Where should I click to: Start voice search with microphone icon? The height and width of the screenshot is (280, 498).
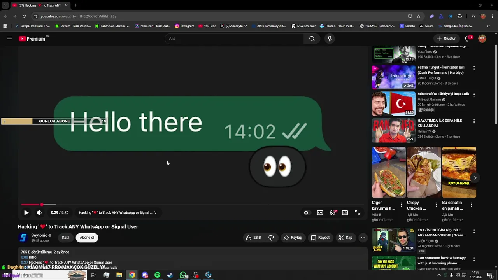330,38
